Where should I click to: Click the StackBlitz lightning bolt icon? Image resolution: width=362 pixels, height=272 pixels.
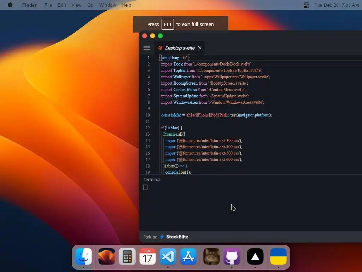[162, 237]
